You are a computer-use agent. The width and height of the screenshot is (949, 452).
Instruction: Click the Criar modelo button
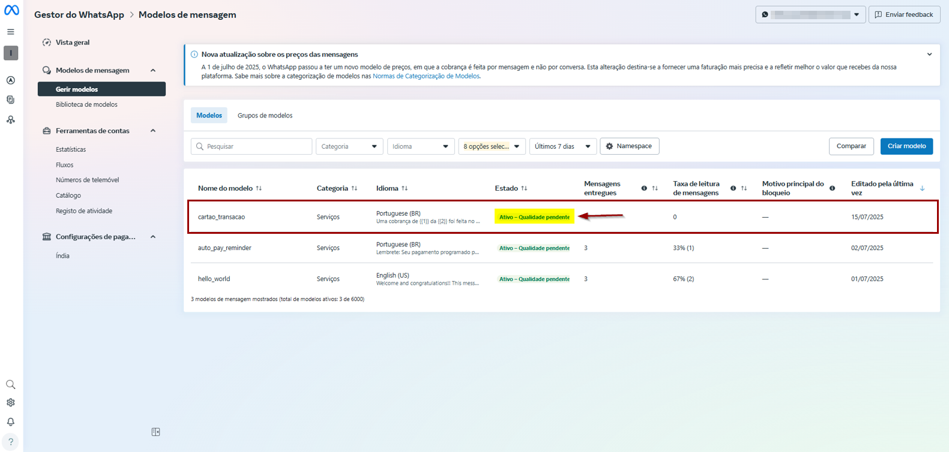tap(906, 146)
